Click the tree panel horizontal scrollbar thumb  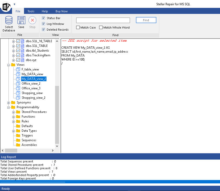[x=11, y=150]
